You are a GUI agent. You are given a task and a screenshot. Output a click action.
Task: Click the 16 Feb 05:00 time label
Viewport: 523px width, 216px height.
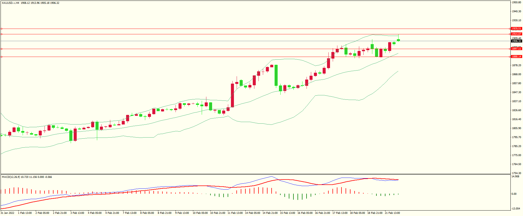[305, 213]
